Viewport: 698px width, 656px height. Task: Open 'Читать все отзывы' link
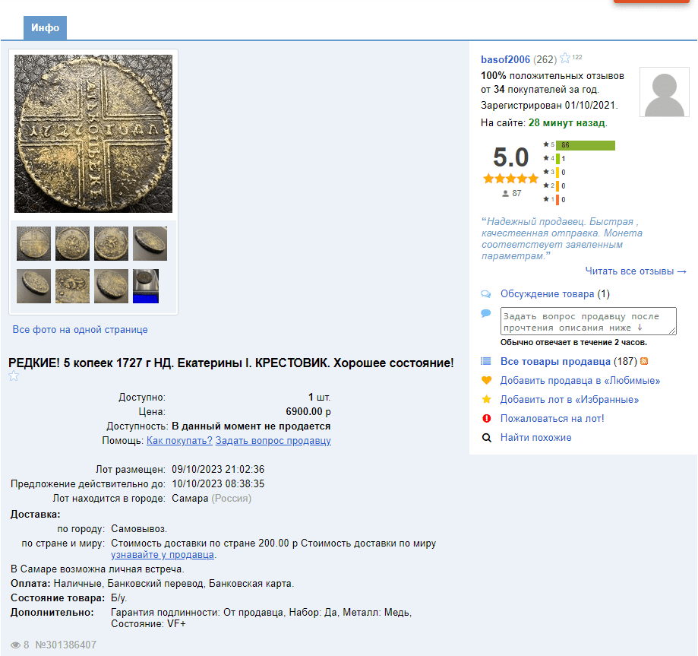[x=636, y=271]
